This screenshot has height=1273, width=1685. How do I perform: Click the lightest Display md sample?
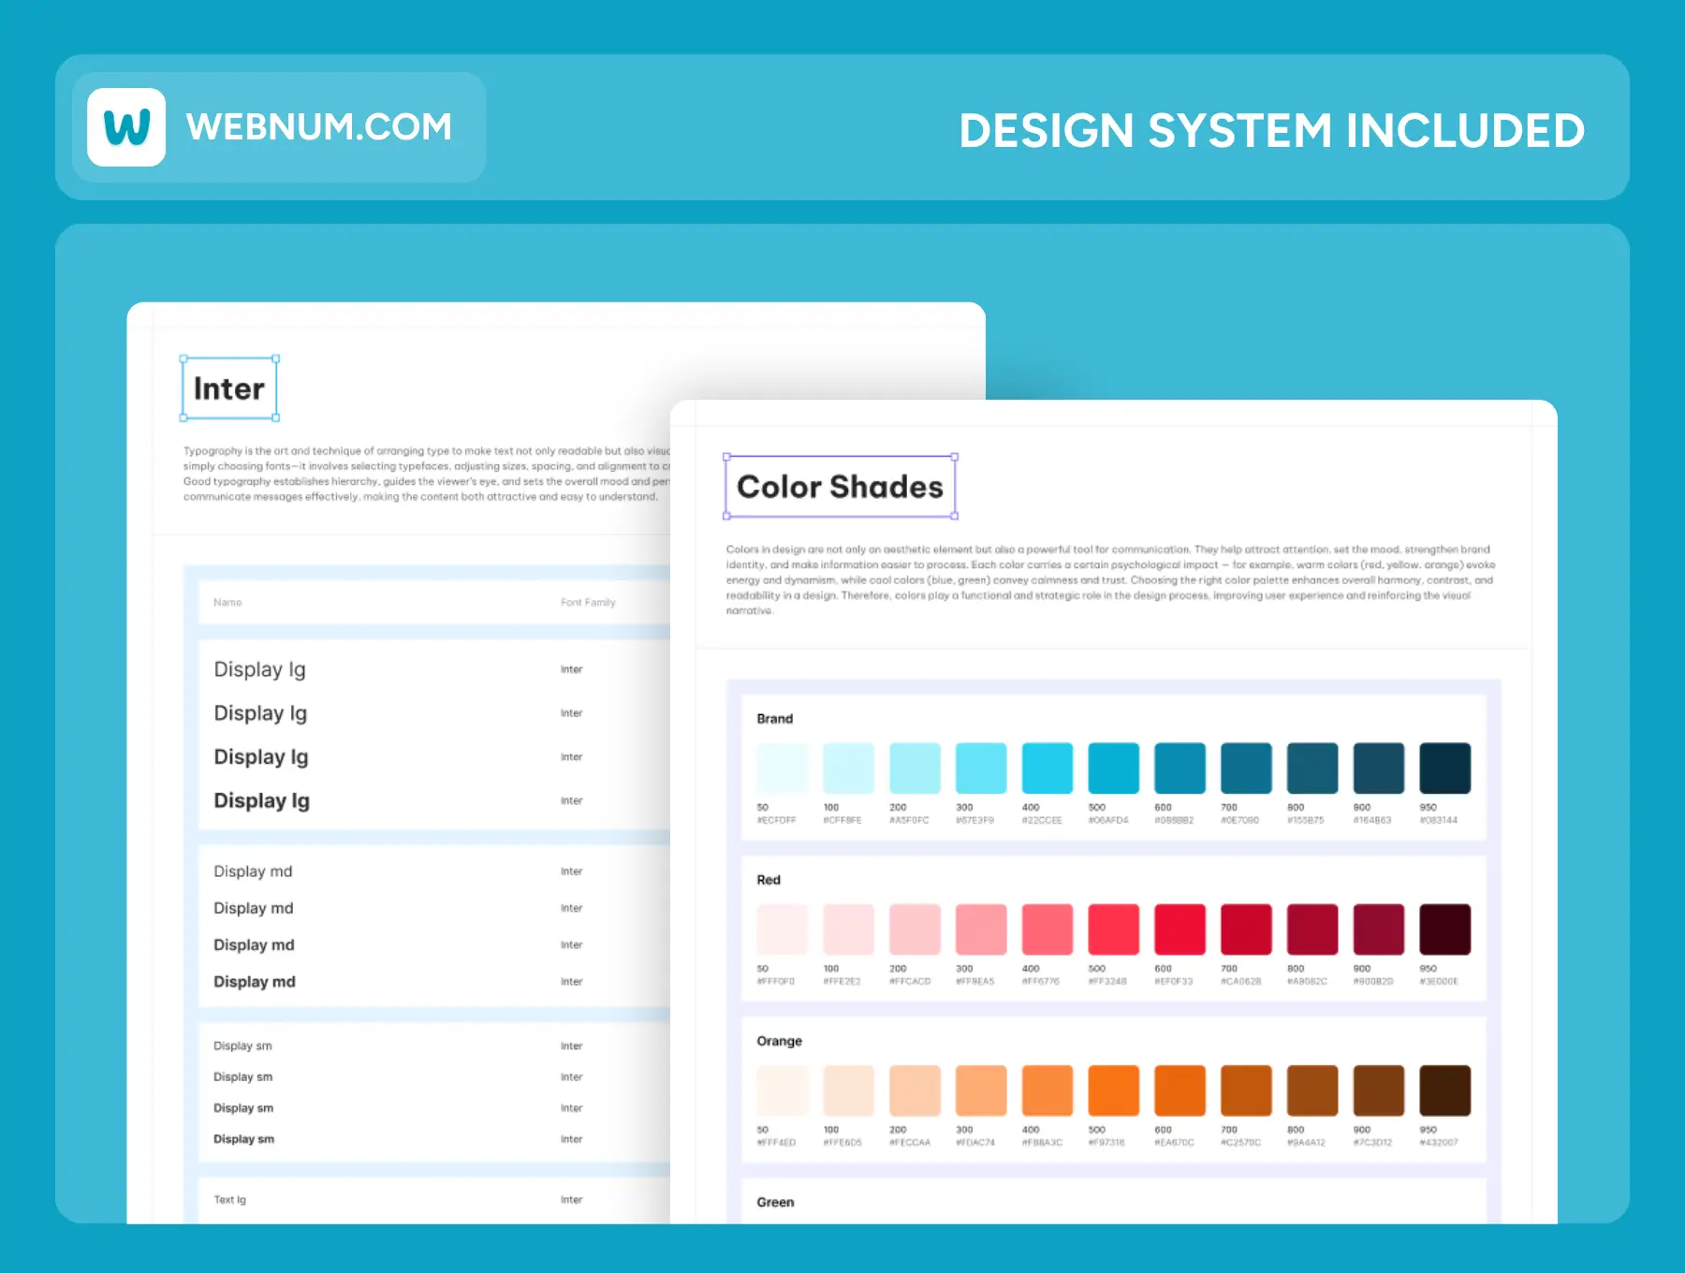(x=253, y=871)
